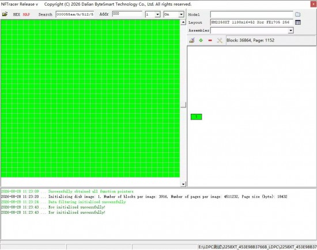Click the map scrollbar down arrow
317x250 pixels.
(x=183, y=184)
